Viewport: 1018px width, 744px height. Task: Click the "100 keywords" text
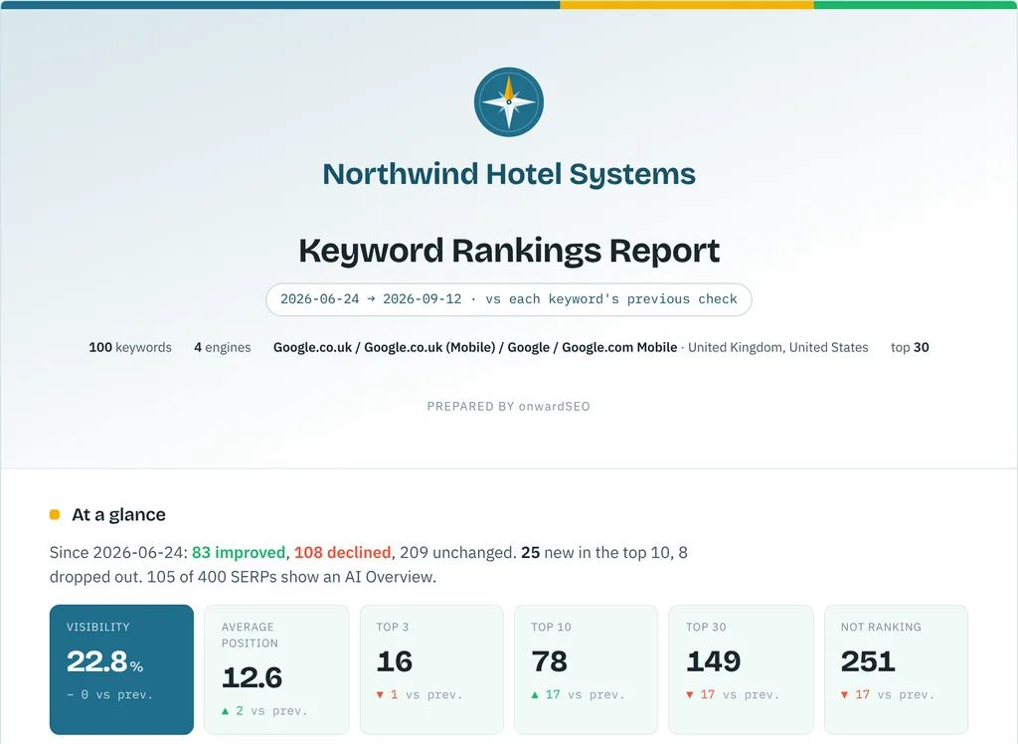[x=130, y=348]
